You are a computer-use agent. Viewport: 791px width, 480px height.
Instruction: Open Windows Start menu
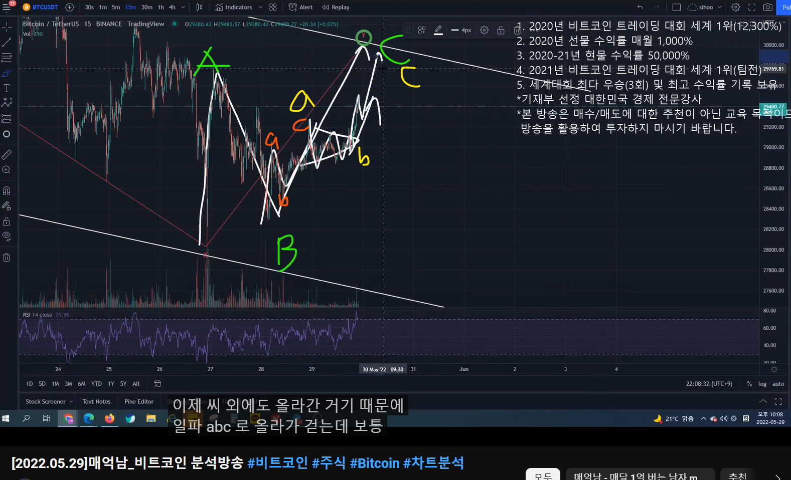6,418
